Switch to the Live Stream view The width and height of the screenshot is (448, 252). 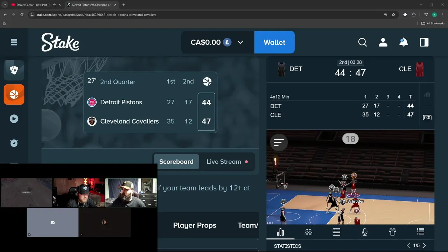point(227,162)
